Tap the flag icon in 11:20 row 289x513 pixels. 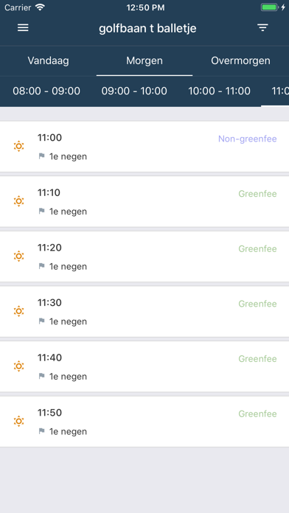pyautogui.click(x=41, y=266)
